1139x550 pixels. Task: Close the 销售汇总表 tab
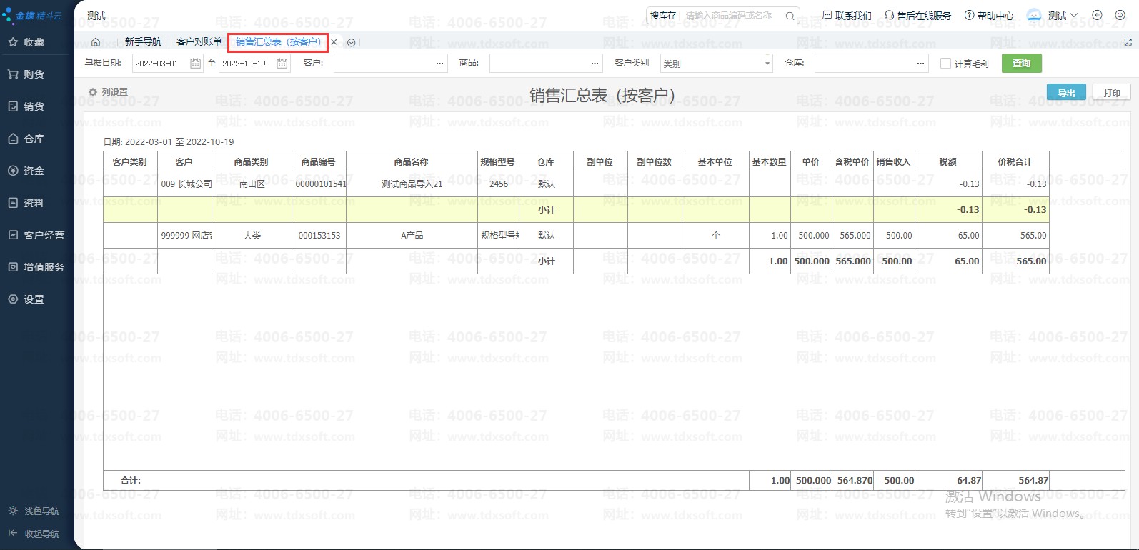tap(334, 42)
